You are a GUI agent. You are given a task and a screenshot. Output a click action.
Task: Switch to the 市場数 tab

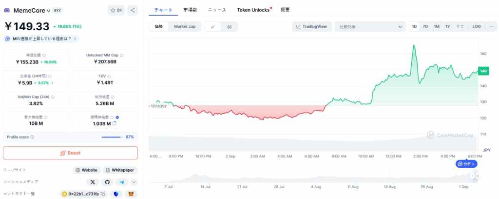(191, 10)
